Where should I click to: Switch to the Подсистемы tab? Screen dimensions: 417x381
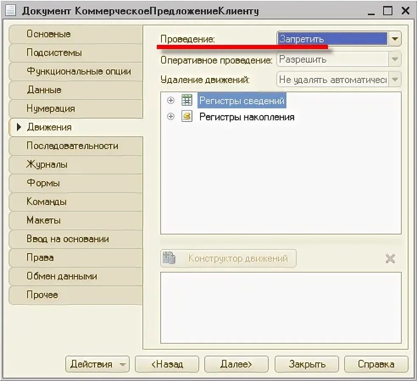click(76, 53)
